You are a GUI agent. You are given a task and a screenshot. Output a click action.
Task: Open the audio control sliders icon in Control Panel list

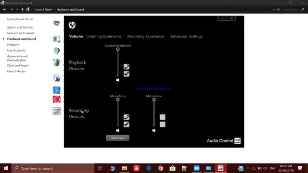click(57, 111)
